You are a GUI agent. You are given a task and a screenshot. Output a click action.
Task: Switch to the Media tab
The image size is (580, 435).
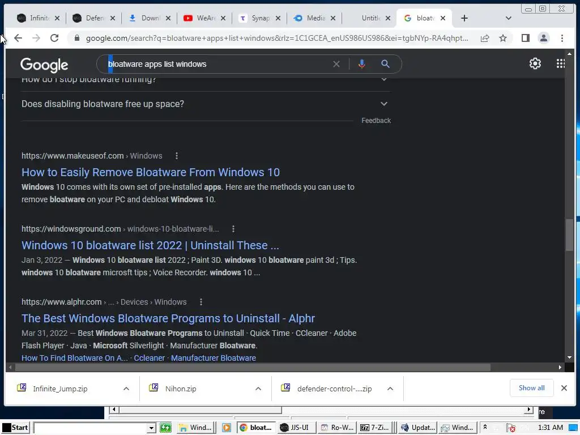[314, 18]
